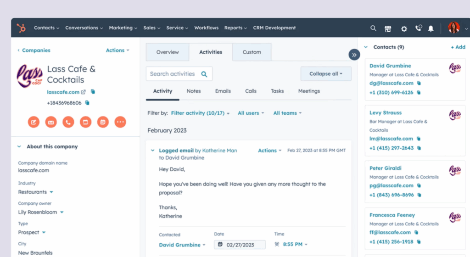Open the search magnifier in top navigation
The height and width of the screenshot is (257, 470).
point(373,28)
